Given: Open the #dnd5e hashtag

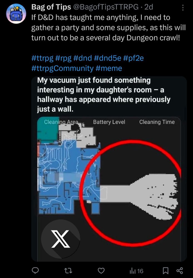Looking at the screenshot, I should 108,58.
